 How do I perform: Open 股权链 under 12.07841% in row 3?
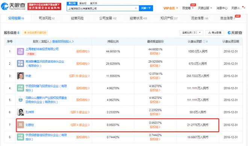click(x=155, y=78)
